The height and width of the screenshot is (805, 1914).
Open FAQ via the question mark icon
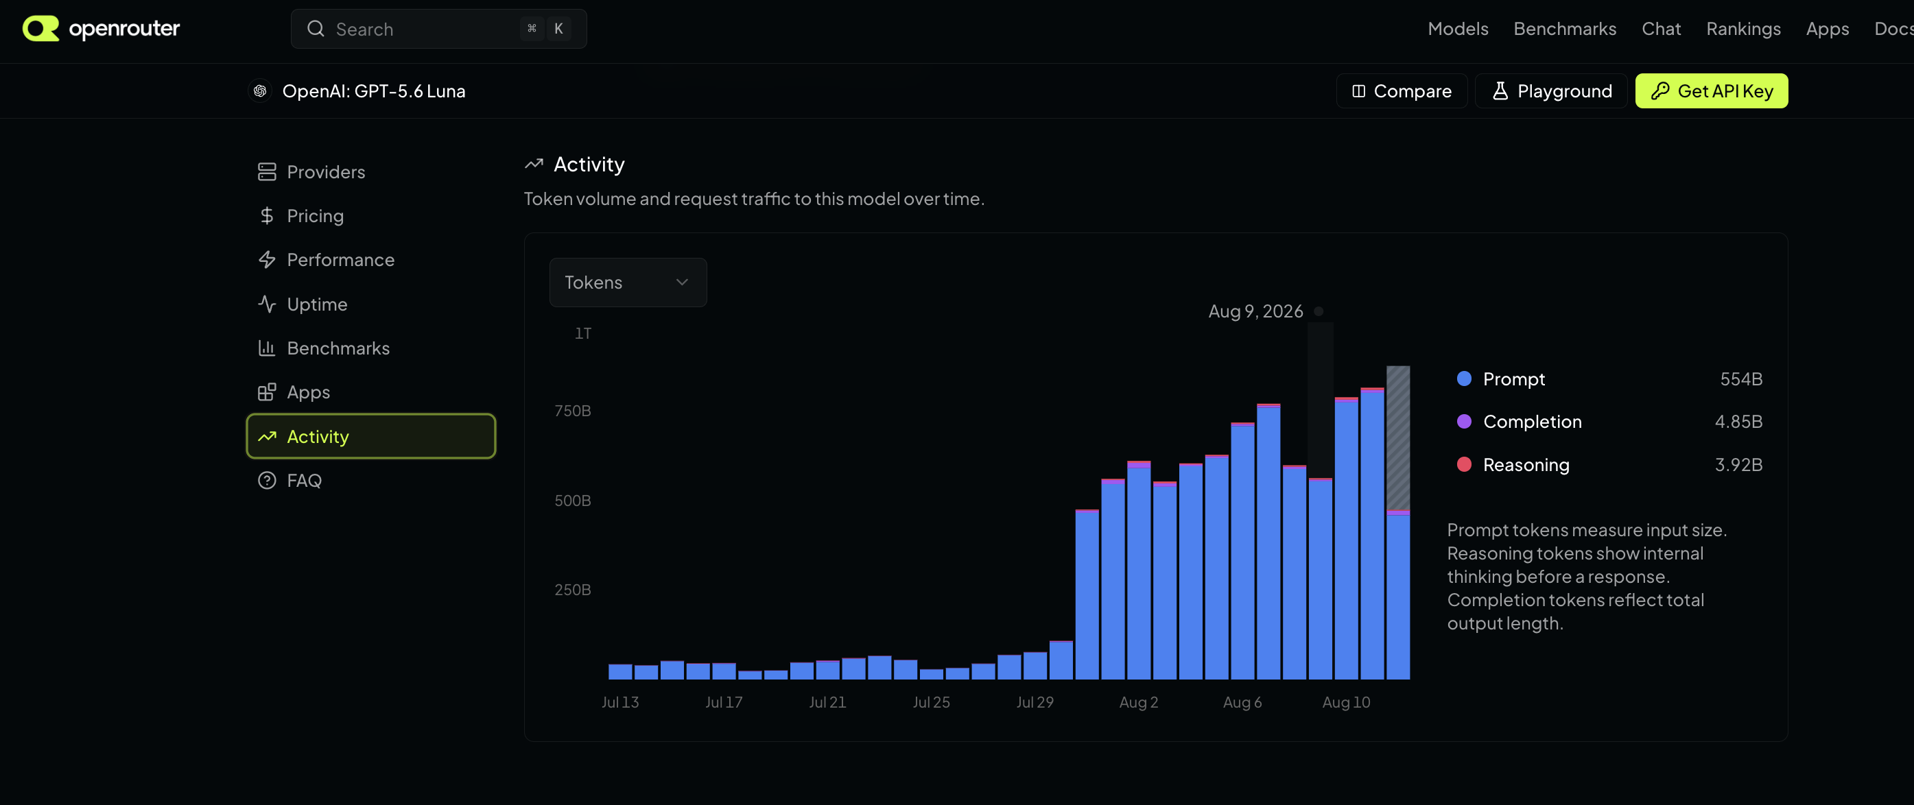point(267,481)
